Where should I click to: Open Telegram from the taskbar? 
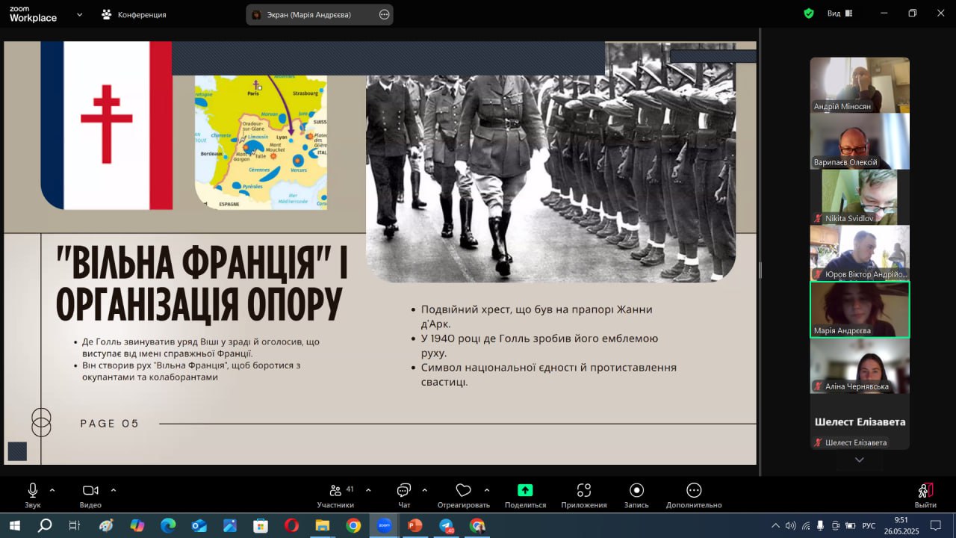coord(446,525)
